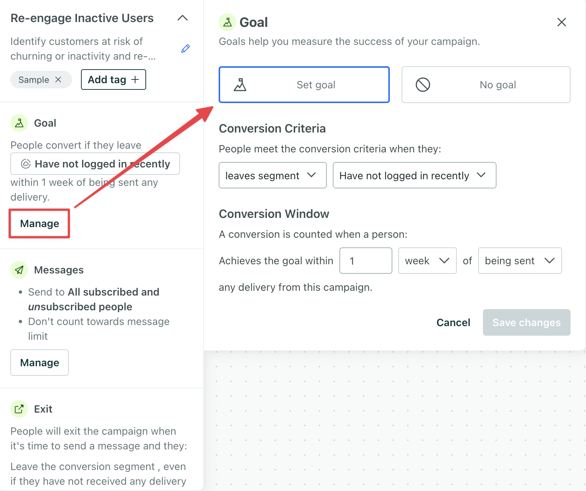Viewport: 586px width, 491px height.
Task: Open the Have not logged in recently dropdown
Action: [x=414, y=176]
